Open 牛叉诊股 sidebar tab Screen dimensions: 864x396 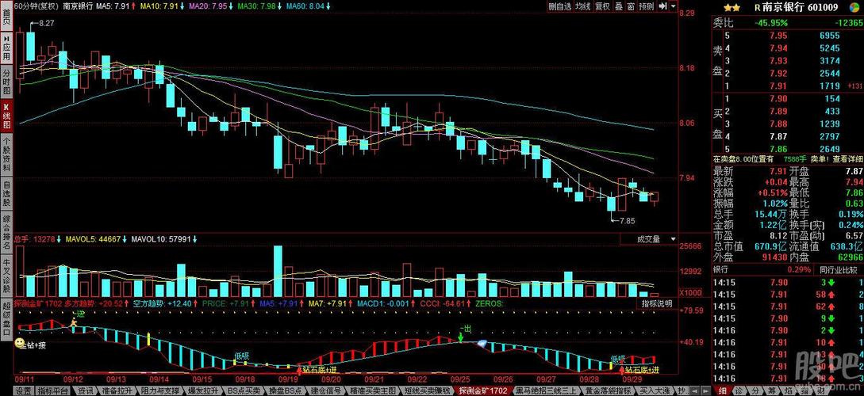pos(6,275)
